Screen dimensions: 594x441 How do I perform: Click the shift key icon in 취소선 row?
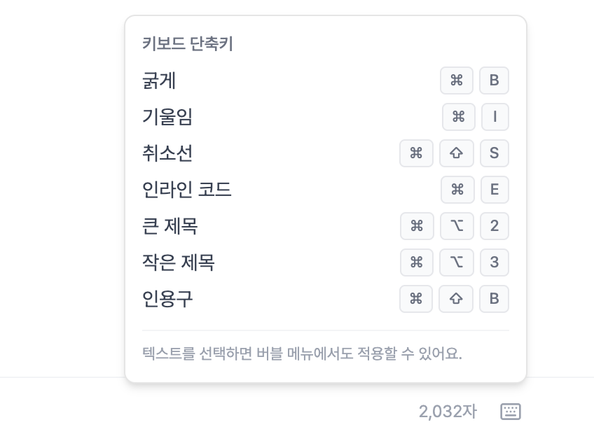(x=456, y=153)
